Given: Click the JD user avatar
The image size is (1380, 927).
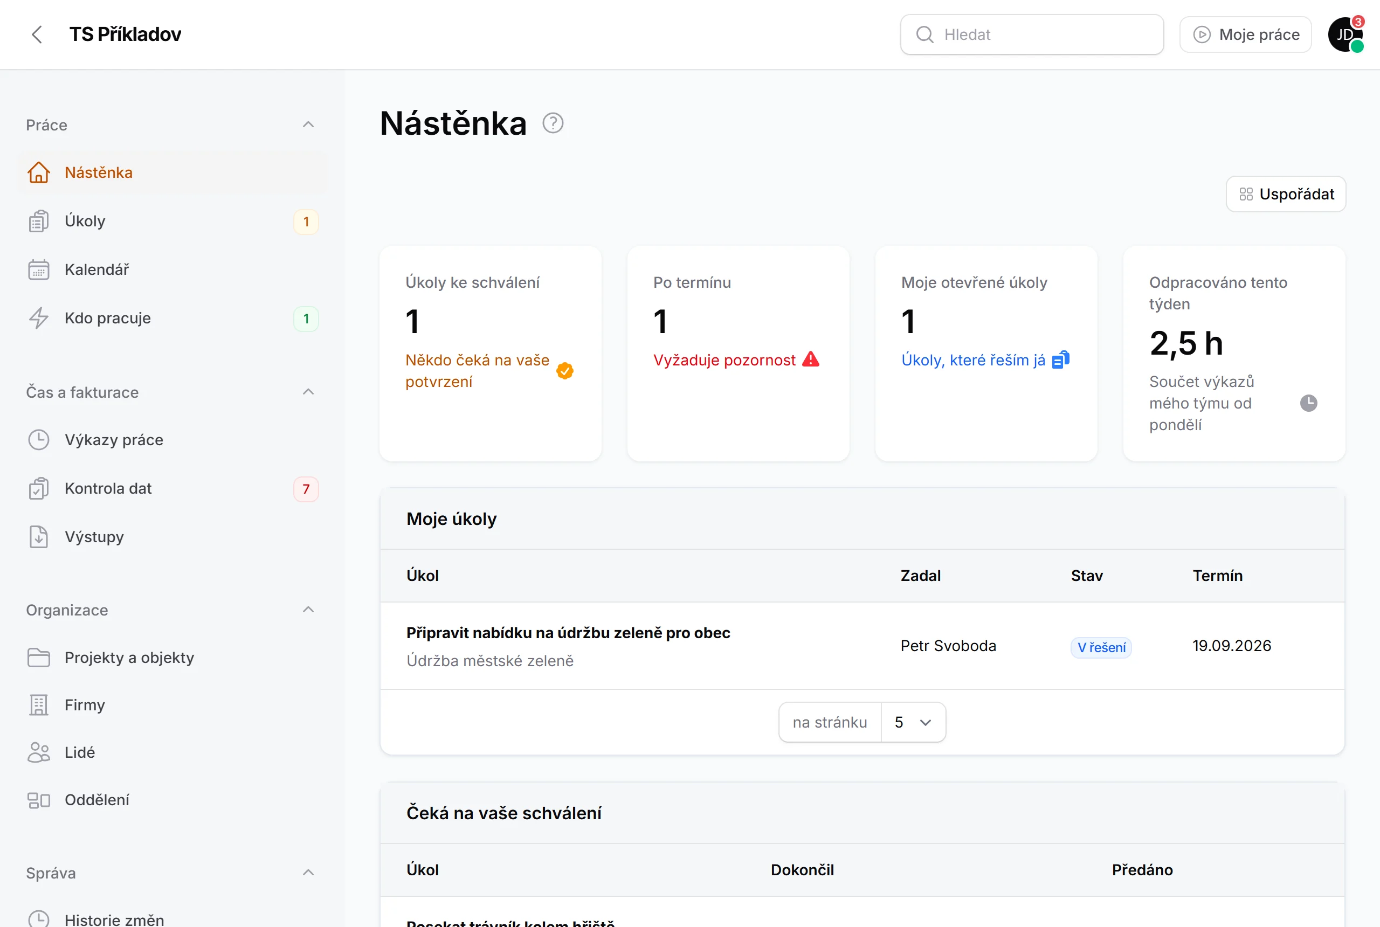Looking at the screenshot, I should (1345, 34).
